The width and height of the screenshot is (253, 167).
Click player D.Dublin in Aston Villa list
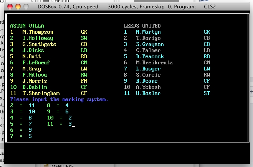pos(35,87)
